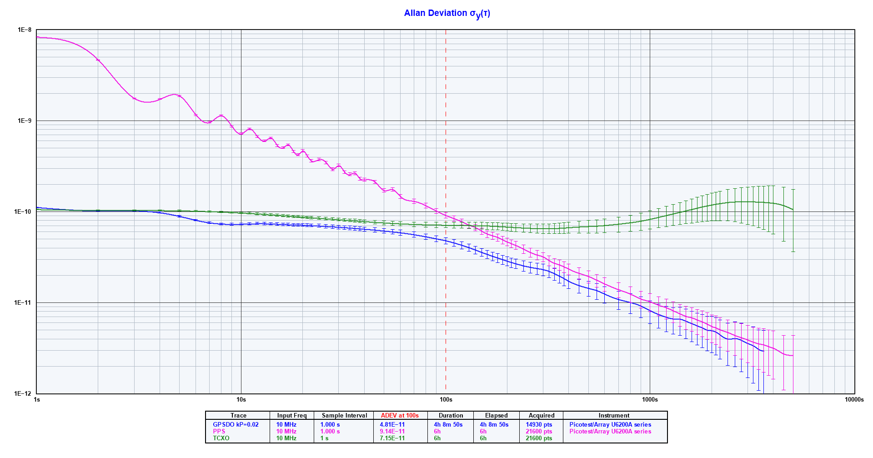Click TCXO row 6h Elapsed cell
This screenshot has width=873, height=458.
pyautogui.click(x=483, y=438)
